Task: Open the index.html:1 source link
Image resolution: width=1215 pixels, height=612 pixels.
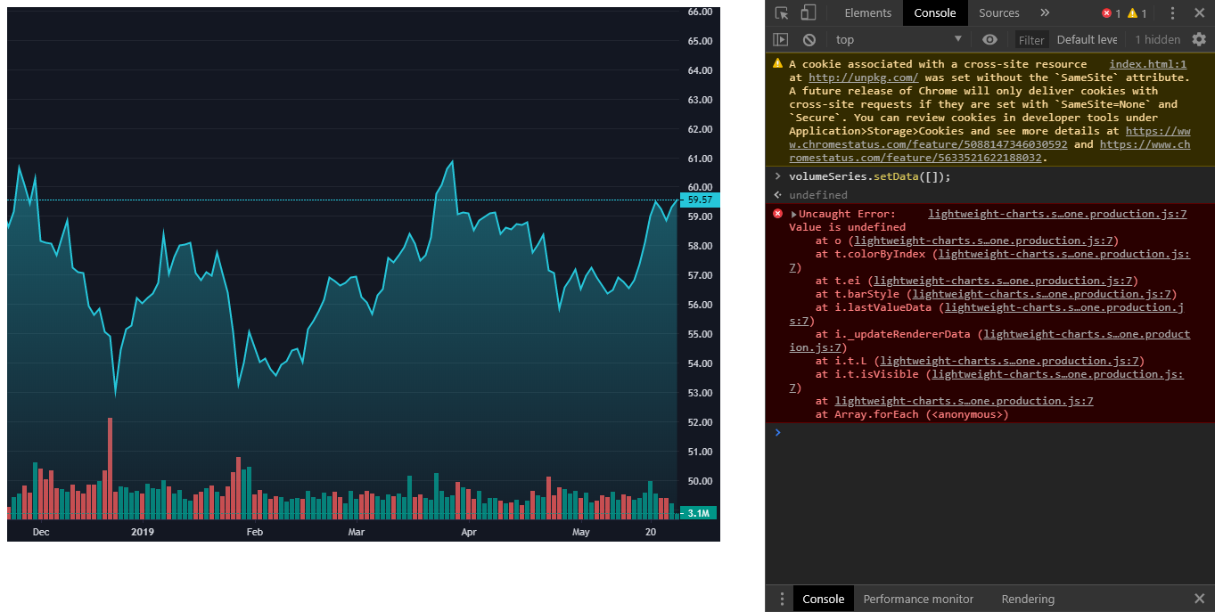Action: pos(1147,63)
